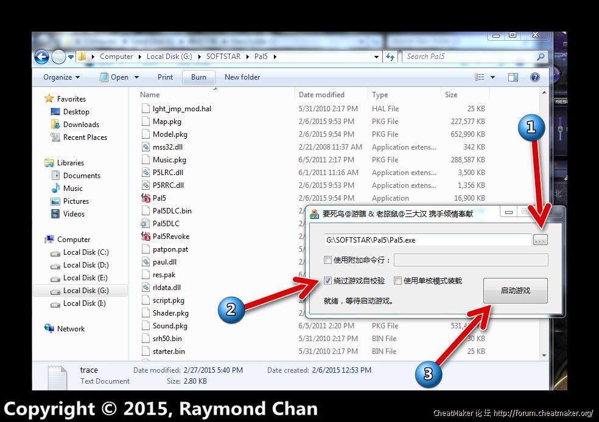The height and width of the screenshot is (422, 599).
Task: Uncheck the 绕过游戏自校验 checkbox
Action: point(328,281)
